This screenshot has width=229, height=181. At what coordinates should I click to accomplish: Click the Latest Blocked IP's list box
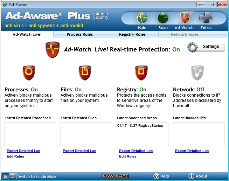tap(199, 135)
